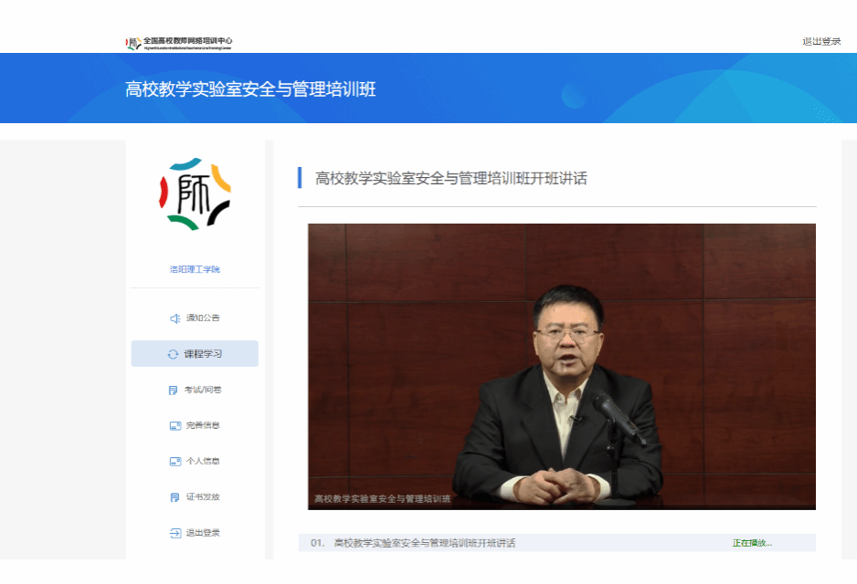Click the lecture video to toggle playback
Viewport: 857px width, 584px height.
pyautogui.click(x=561, y=366)
